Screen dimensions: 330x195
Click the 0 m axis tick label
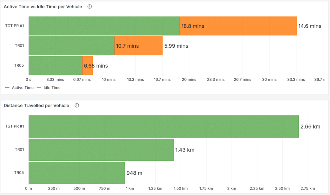[x=28, y=189]
